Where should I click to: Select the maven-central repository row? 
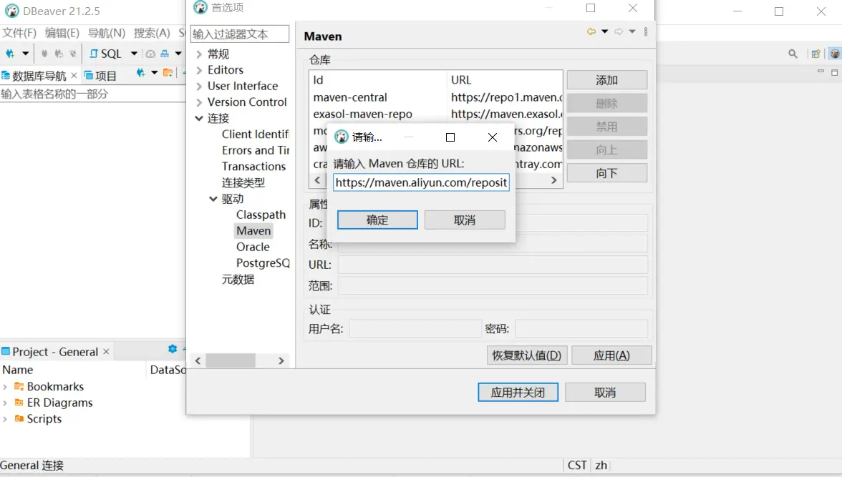(x=435, y=97)
